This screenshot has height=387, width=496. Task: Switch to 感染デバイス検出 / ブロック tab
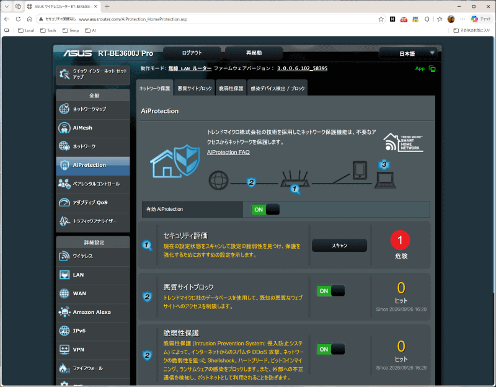(x=278, y=88)
